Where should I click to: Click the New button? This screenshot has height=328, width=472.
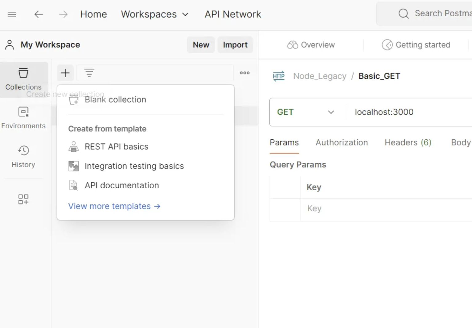click(x=201, y=45)
